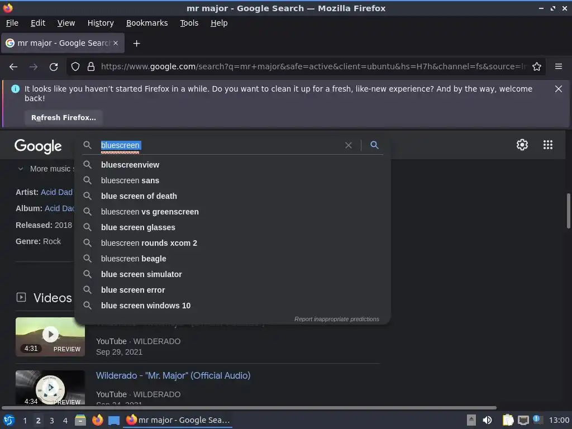Choose suggestion blue screen error
Viewport: 572px width, 429px height.
[232, 290]
